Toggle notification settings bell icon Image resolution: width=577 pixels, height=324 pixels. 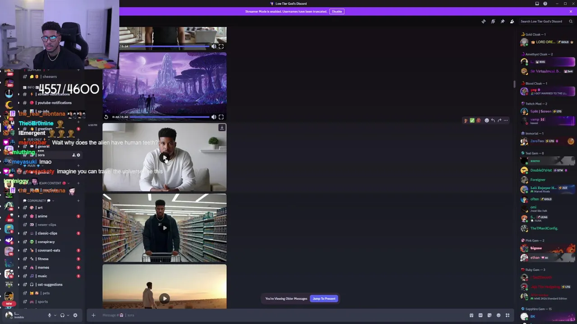pyautogui.click(x=493, y=21)
